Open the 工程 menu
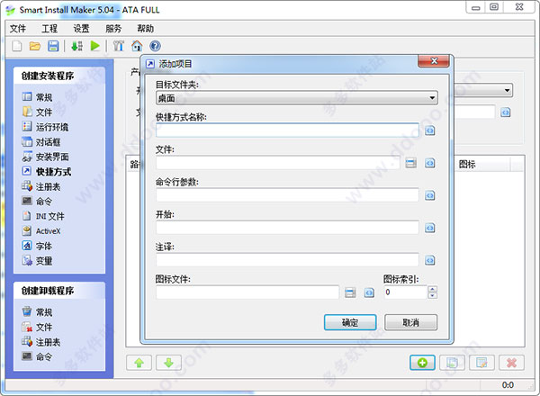Image resolution: width=540 pixels, height=396 pixels. tap(49, 28)
